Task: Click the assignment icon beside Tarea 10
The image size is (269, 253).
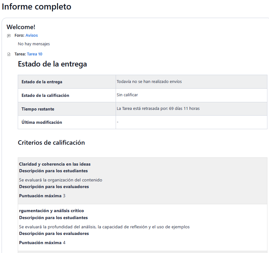Action: (9, 54)
